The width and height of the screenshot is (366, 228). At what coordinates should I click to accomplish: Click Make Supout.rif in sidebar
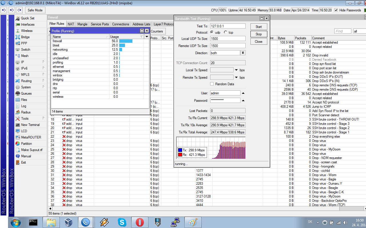31,150
